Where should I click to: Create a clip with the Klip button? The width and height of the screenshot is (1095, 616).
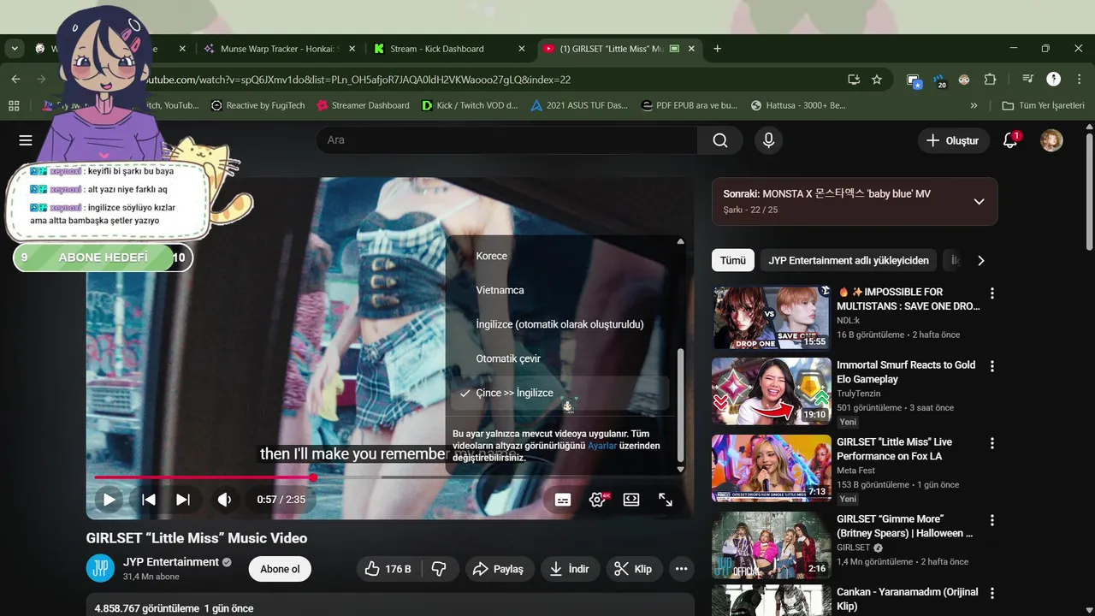634,569
